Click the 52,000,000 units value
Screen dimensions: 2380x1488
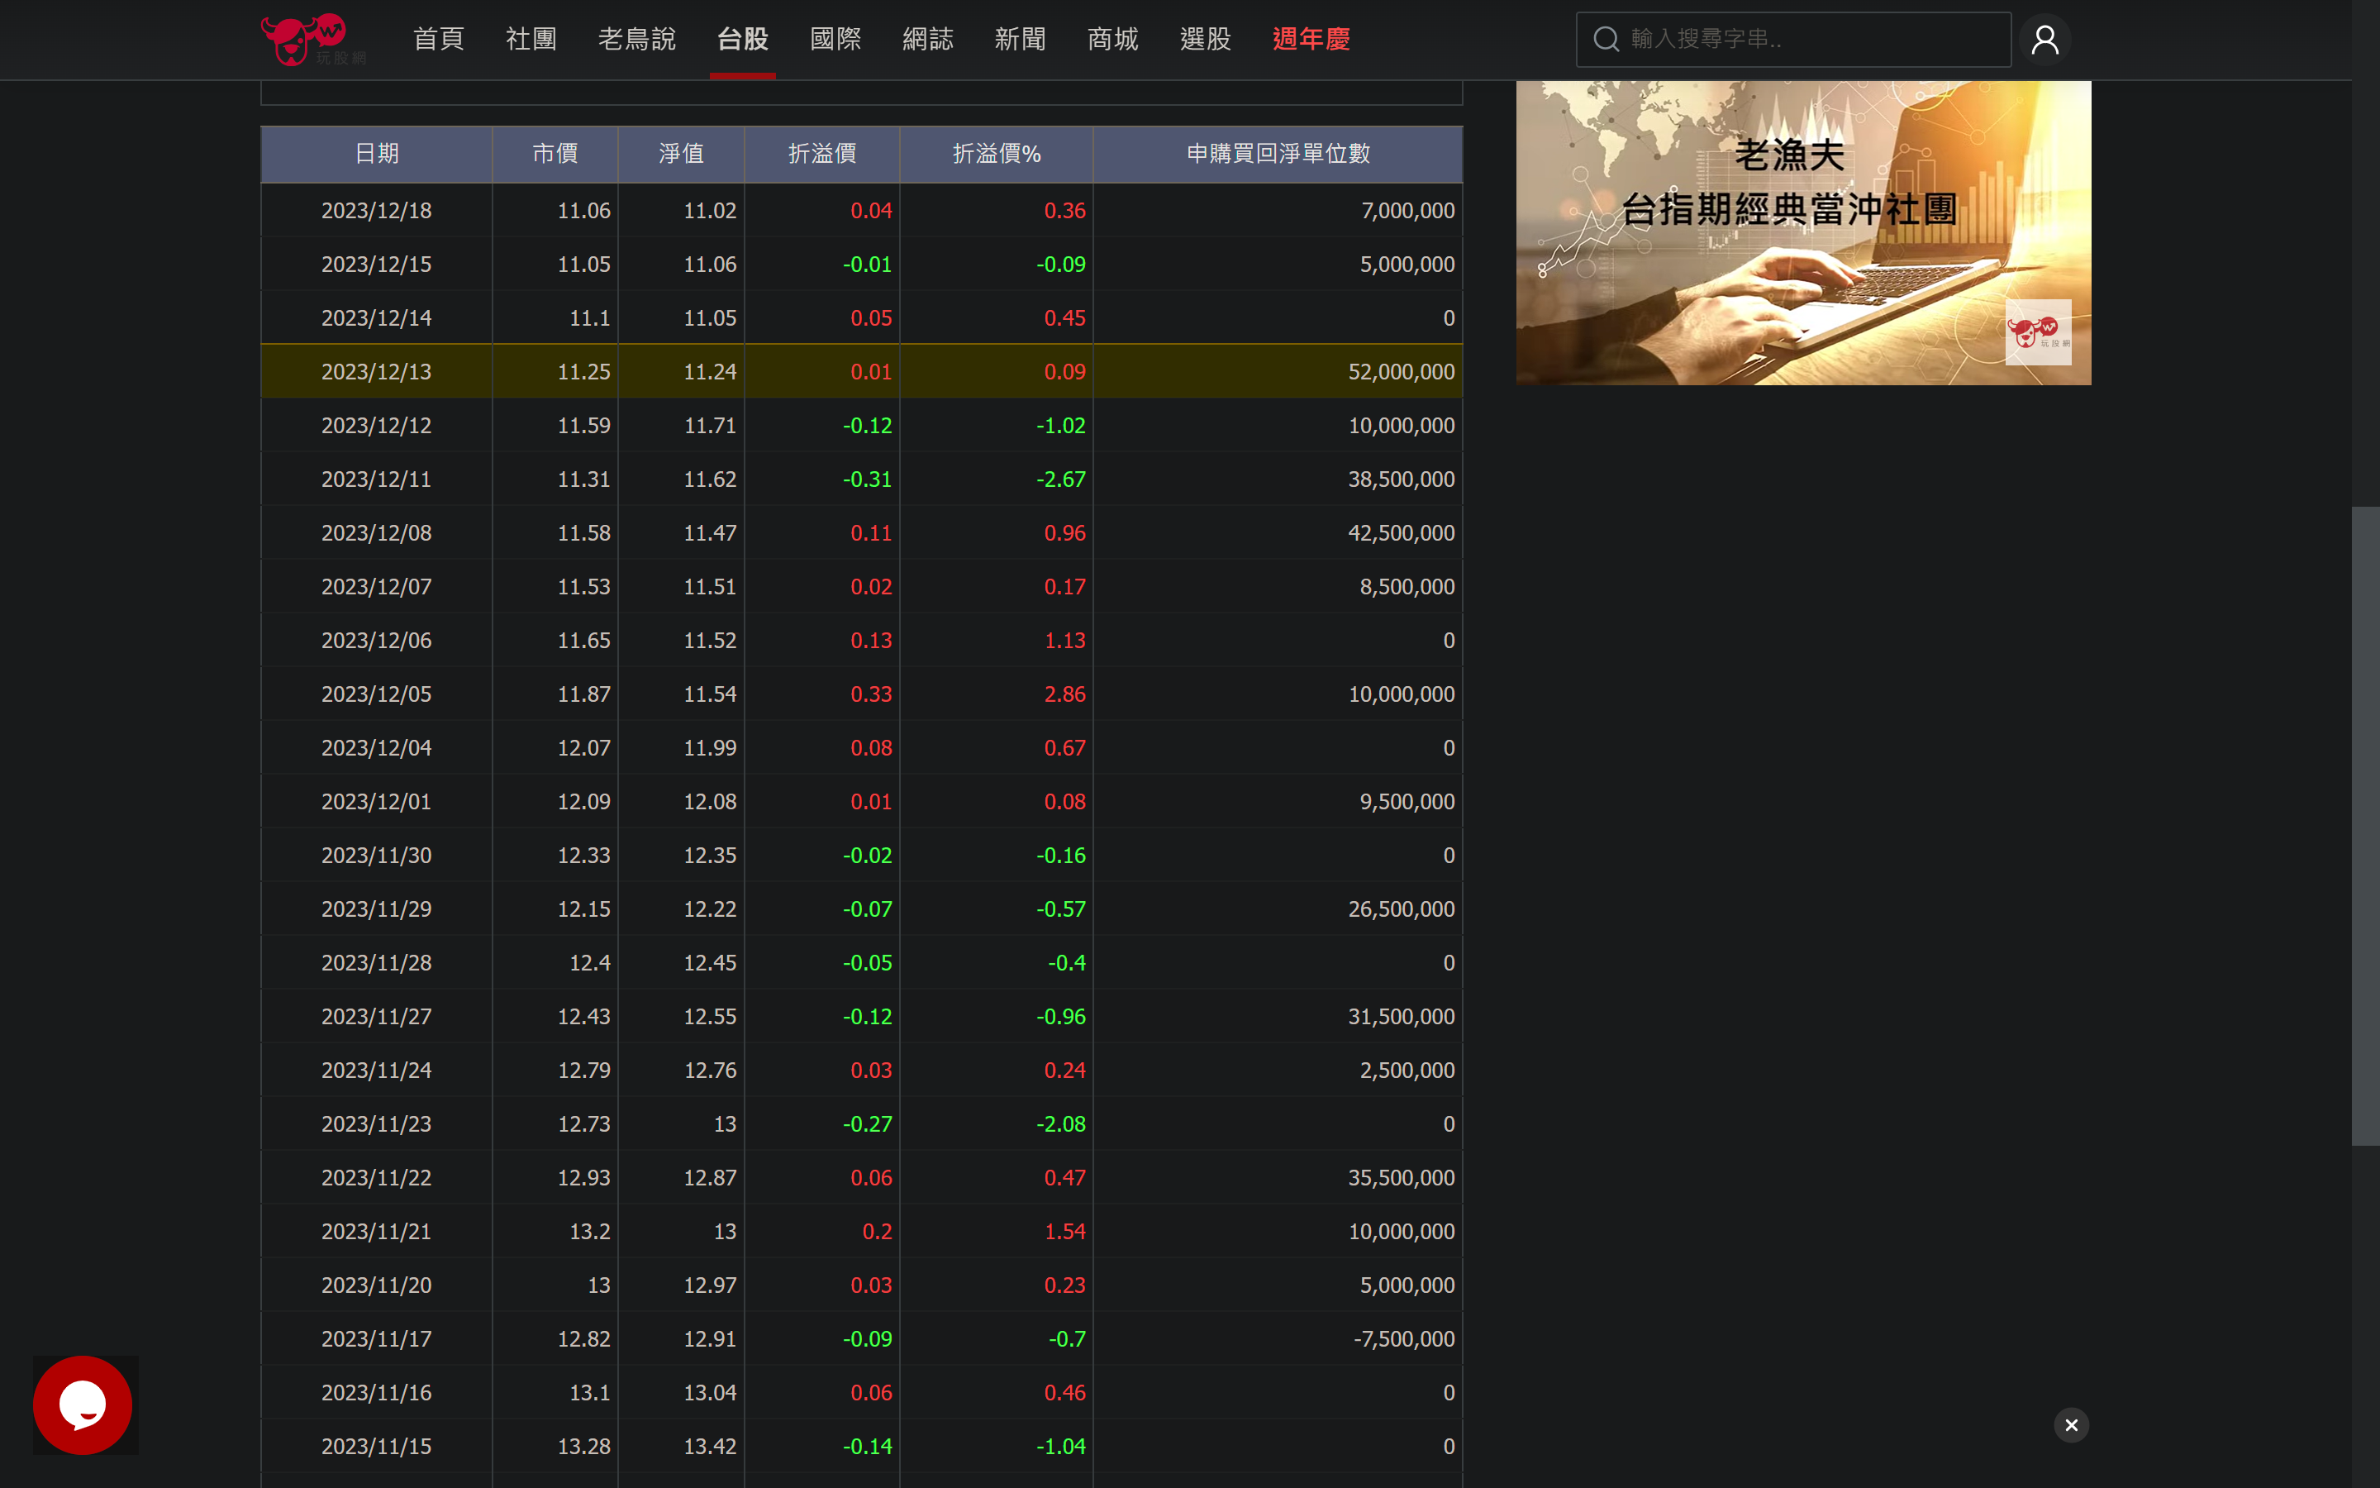pos(1401,372)
